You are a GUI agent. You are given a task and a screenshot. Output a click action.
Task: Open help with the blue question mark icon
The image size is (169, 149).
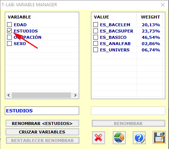click(x=139, y=138)
